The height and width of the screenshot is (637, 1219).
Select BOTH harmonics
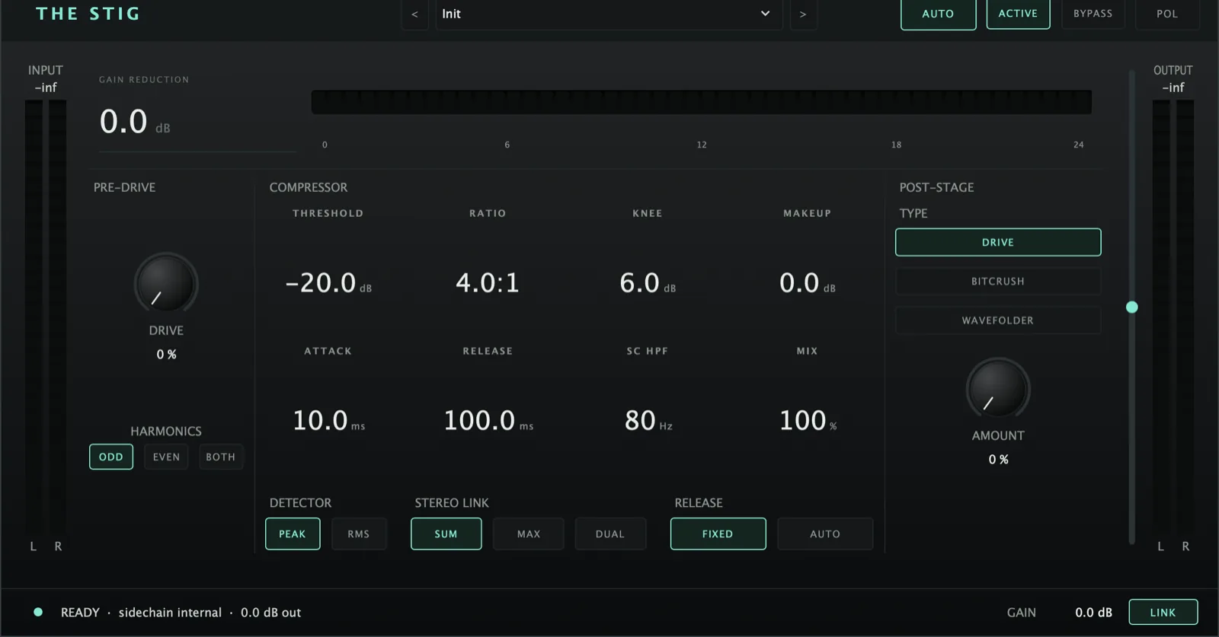click(x=221, y=457)
